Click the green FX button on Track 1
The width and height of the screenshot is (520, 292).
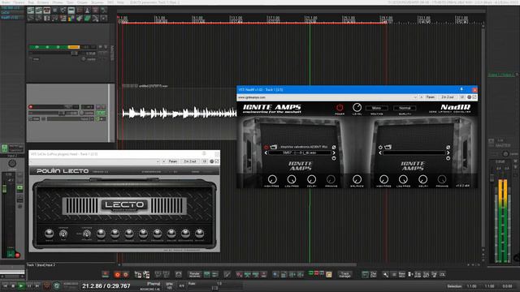(101, 113)
